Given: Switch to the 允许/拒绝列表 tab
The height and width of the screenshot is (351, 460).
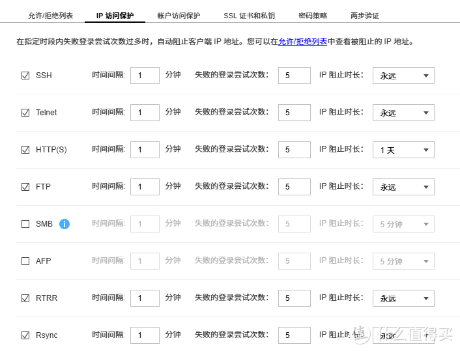Looking at the screenshot, I should (x=51, y=16).
